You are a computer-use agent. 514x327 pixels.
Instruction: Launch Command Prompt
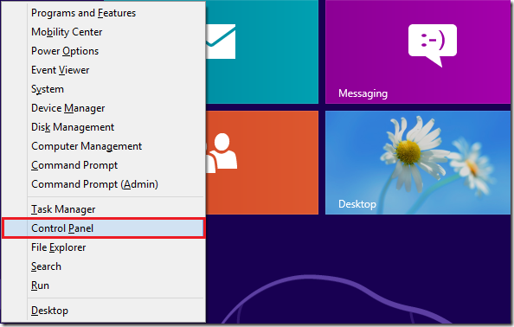coord(104,165)
